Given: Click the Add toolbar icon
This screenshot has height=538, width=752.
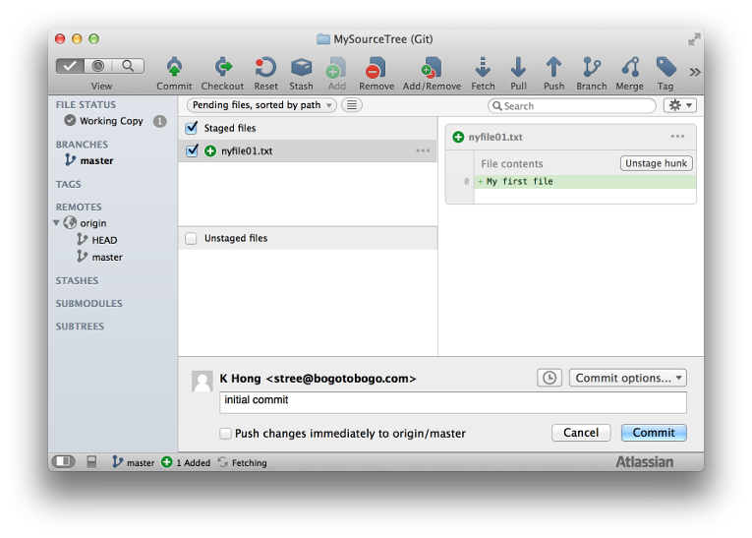Looking at the screenshot, I should 336,67.
